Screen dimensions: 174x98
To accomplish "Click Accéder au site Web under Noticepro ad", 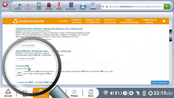I will click(25, 45).
